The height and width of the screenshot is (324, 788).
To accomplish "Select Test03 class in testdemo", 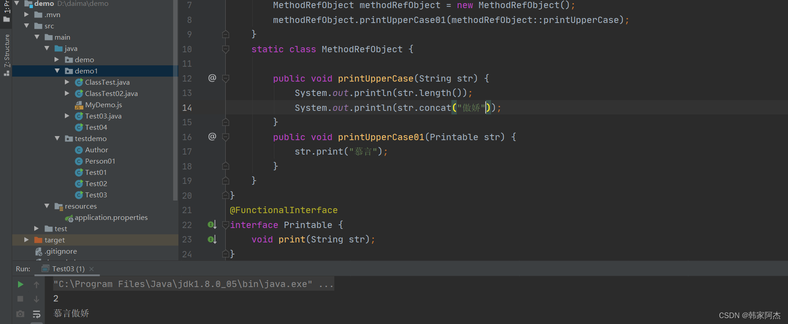I will coord(96,195).
